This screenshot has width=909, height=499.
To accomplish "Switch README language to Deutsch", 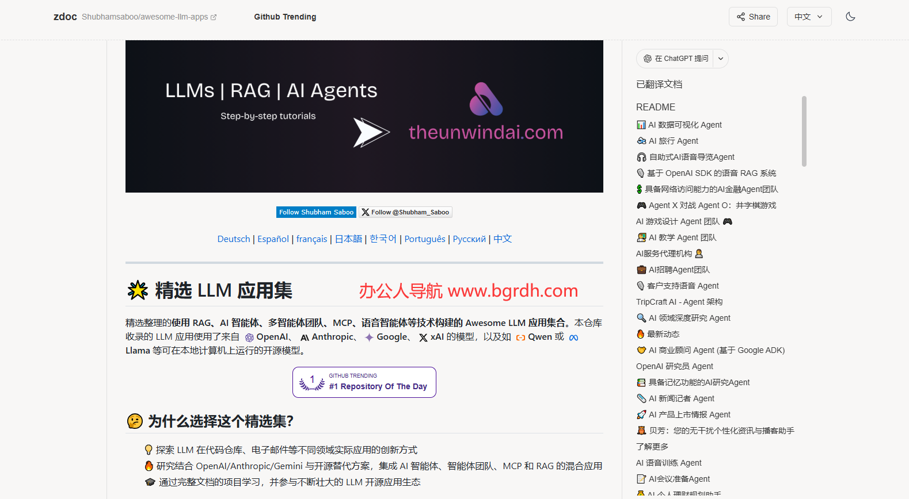I will coord(234,239).
